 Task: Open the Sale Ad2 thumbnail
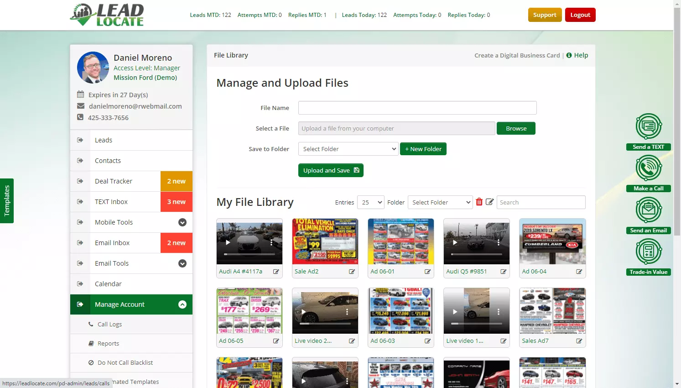pyautogui.click(x=325, y=241)
